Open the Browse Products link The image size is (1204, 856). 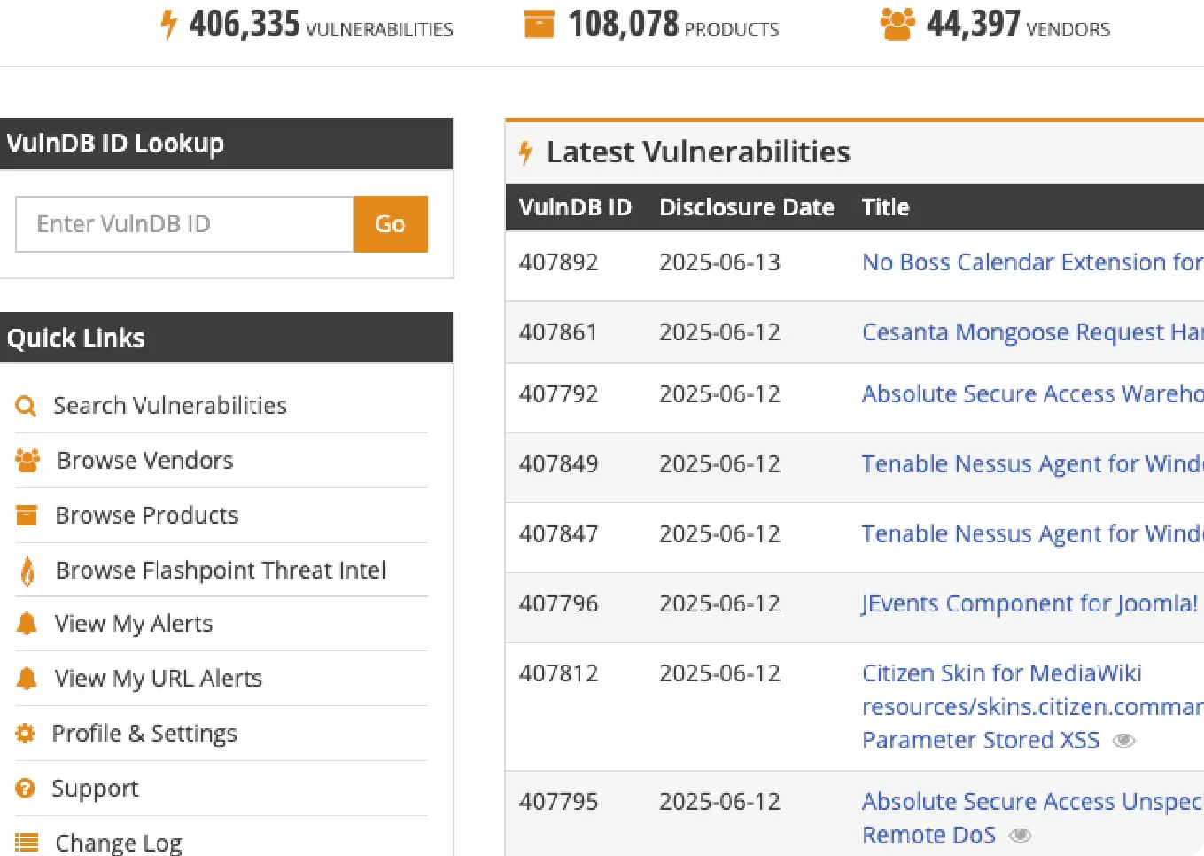tap(147, 516)
